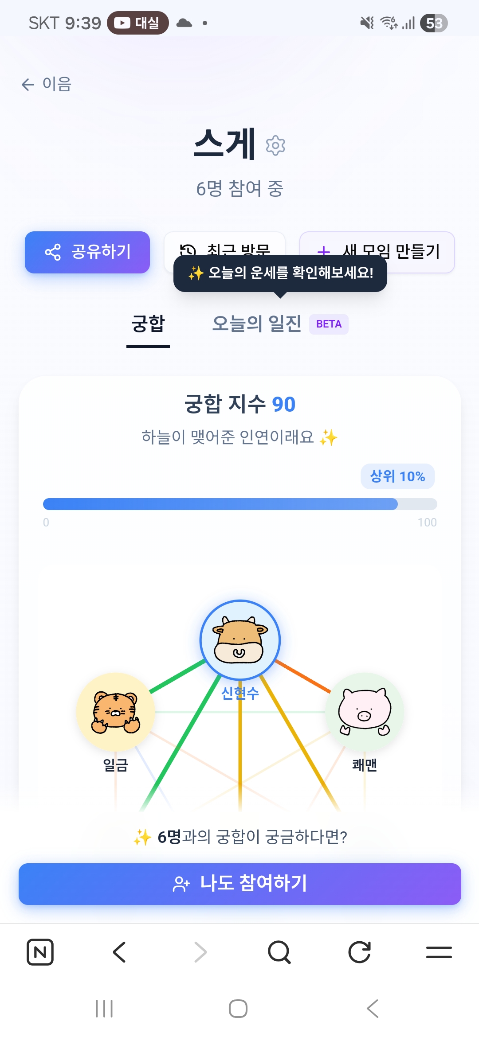Tap the 나도 참여하기 join button

pos(240,884)
